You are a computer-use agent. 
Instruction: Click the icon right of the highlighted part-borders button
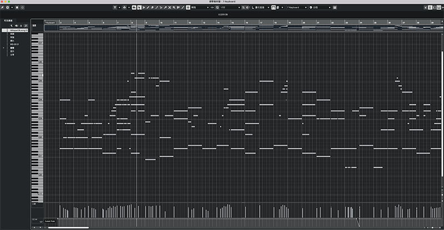pos(278,7)
